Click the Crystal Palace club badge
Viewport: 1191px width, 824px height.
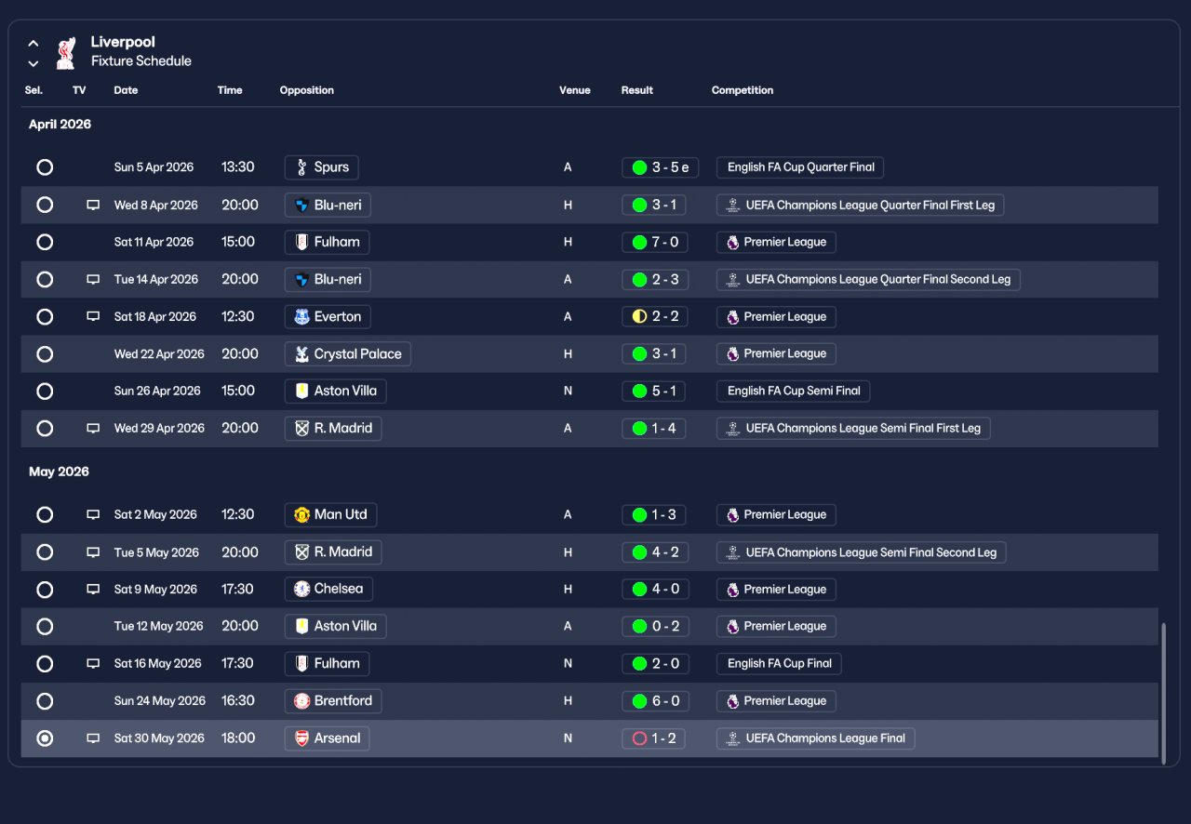click(301, 353)
